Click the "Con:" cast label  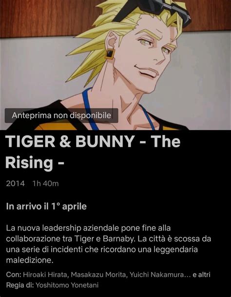click(x=14, y=274)
